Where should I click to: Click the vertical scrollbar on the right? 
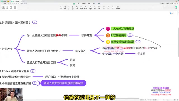click(178, 42)
